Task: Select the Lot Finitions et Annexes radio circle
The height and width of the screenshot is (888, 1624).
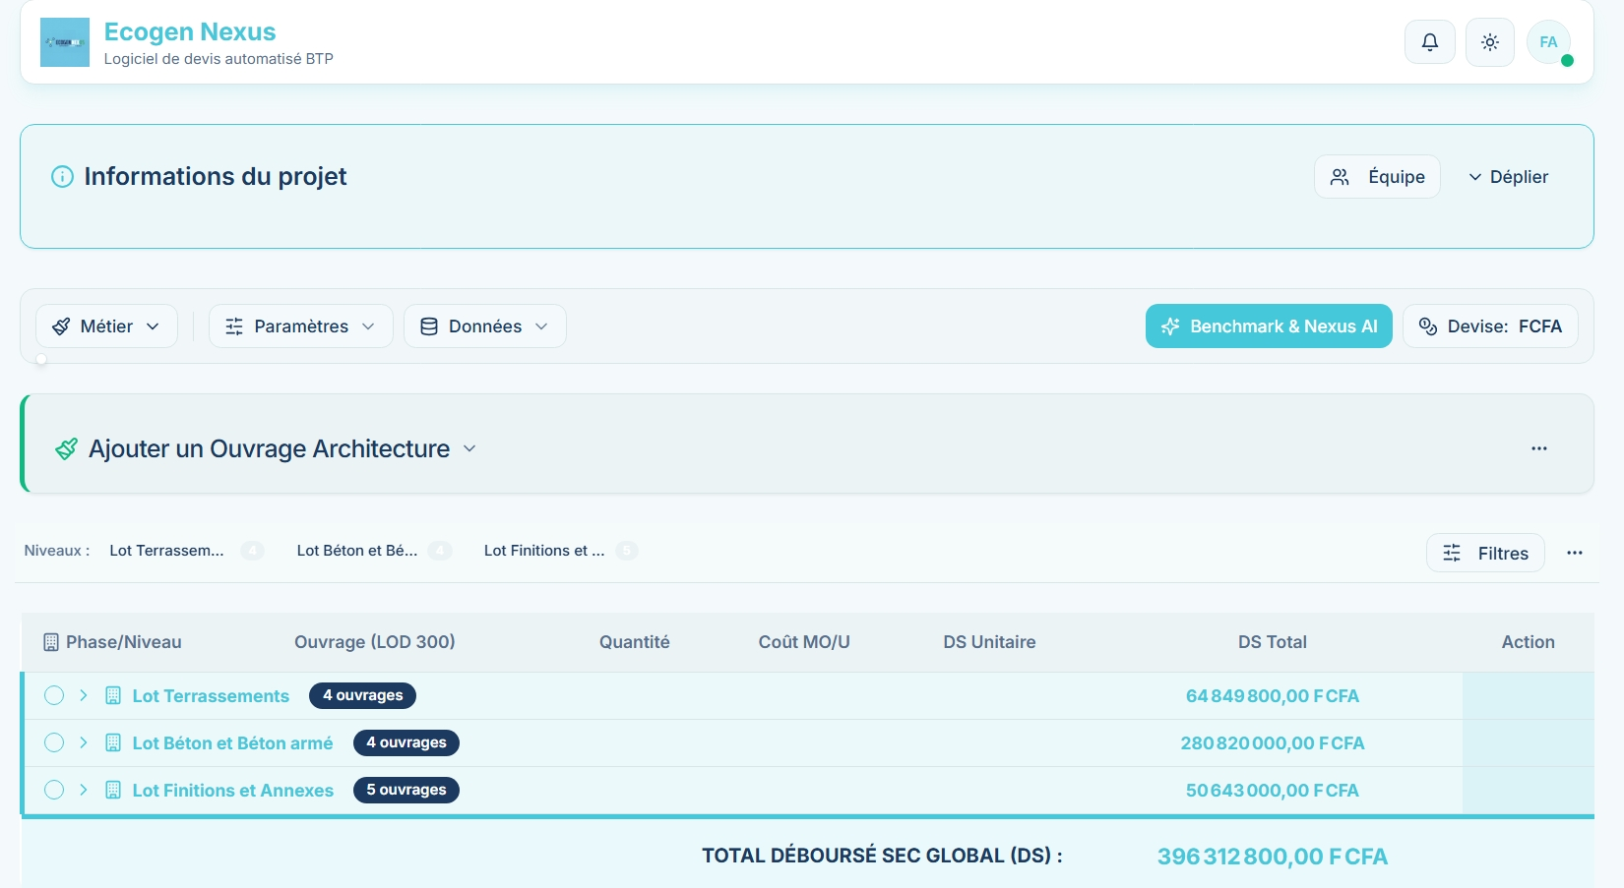Action: click(54, 791)
